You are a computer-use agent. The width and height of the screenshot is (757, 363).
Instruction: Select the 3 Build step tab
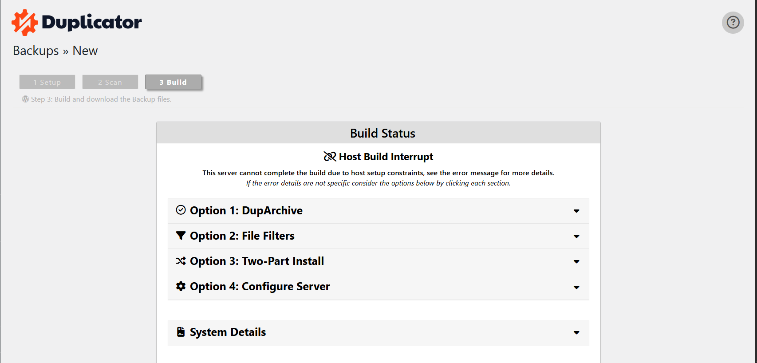[173, 82]
